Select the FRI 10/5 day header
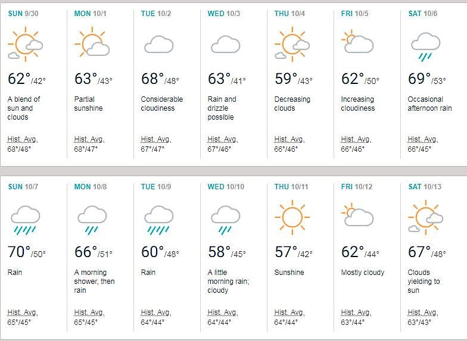467x341 pixels. point(354,13)
